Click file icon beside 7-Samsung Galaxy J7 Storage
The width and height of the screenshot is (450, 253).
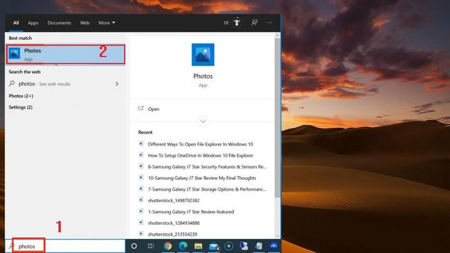click(x=141, y=188)
